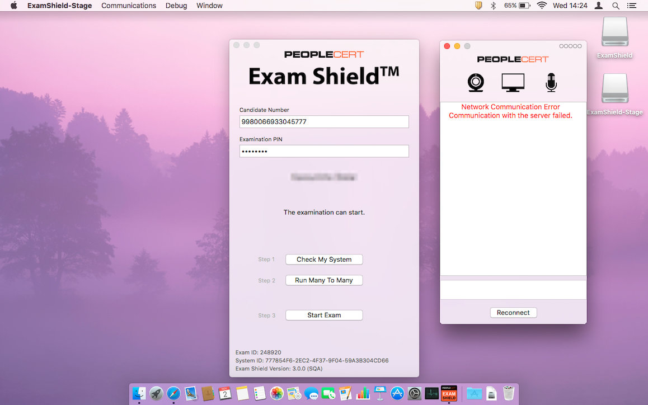648x405 pixels.
Task: Click the Wi-Fi status icon
Action: click(541, 6)
